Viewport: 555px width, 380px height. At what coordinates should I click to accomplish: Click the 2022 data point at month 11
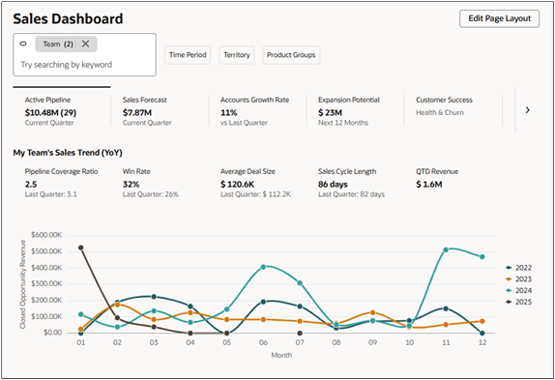point(446,308)
